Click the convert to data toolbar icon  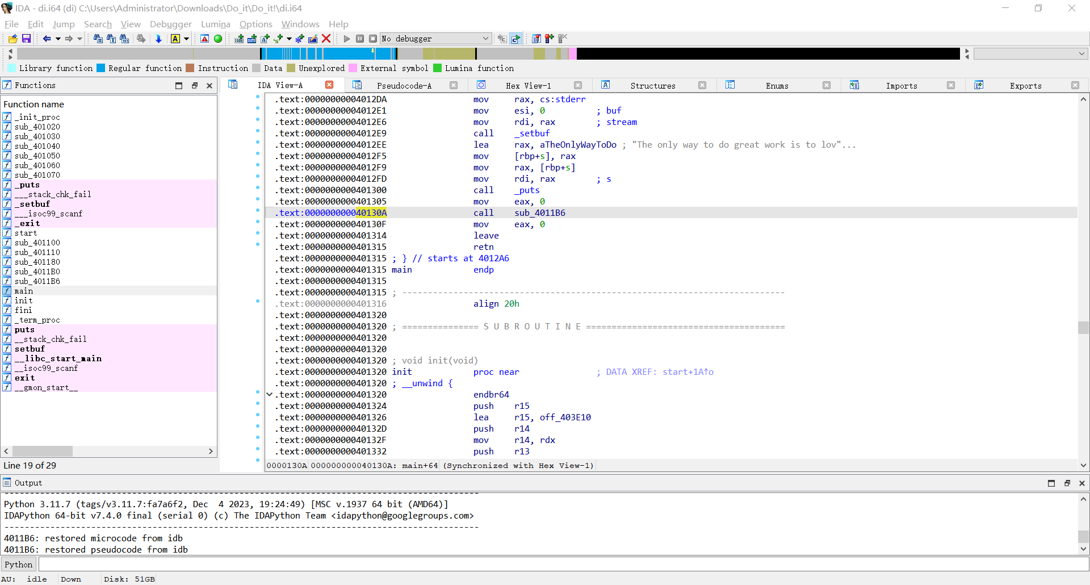click(252, 39)
